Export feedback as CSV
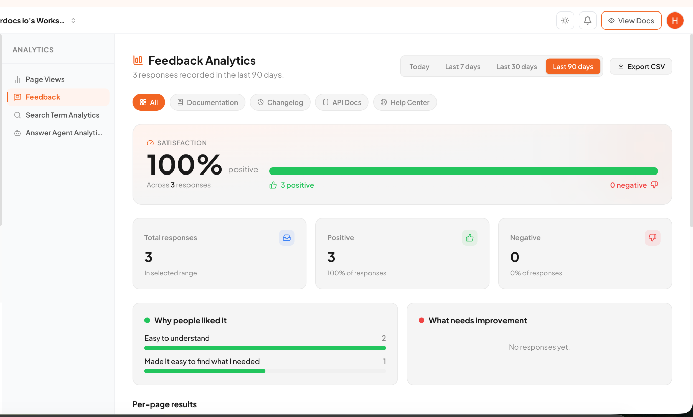Image resolution: width=693 pixels, height=417 pixels. click(641, 67)
